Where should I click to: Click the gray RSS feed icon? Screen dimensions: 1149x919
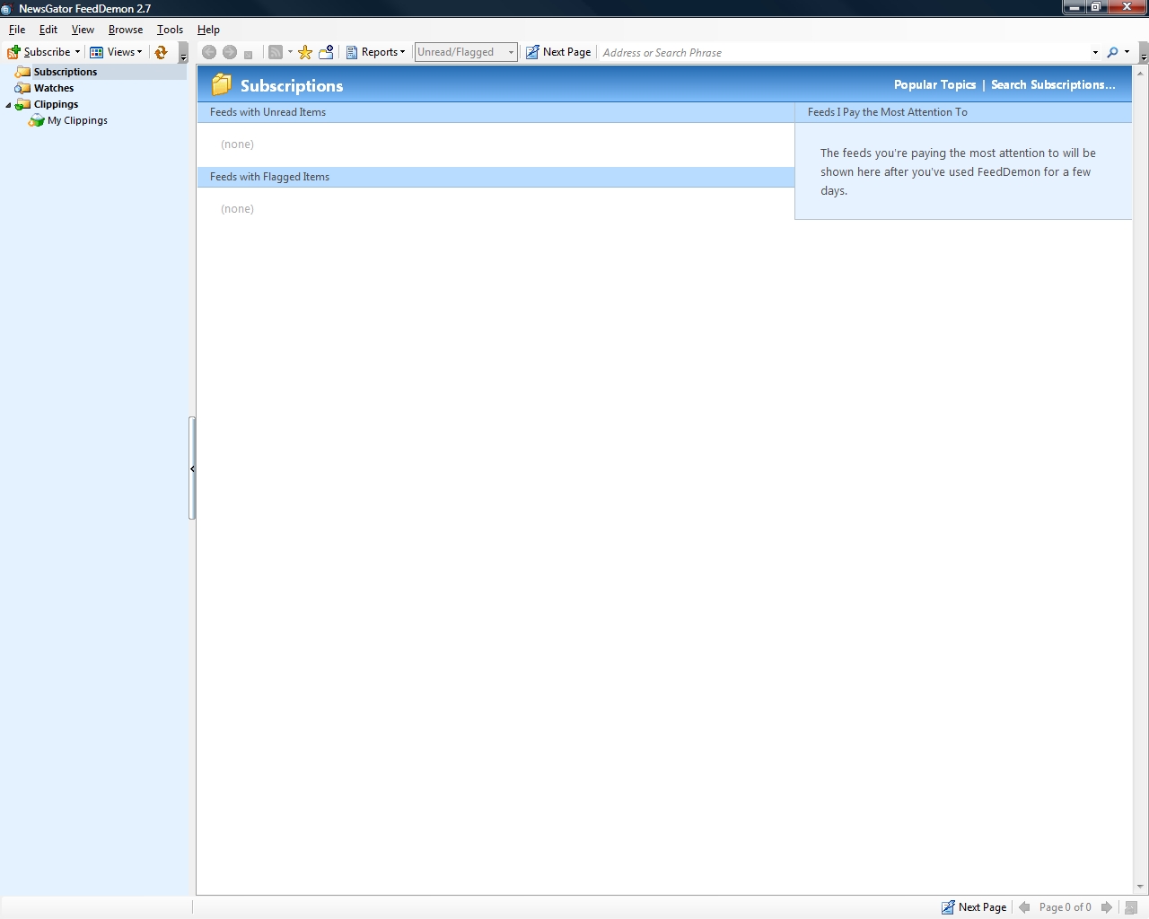point(276,52)
